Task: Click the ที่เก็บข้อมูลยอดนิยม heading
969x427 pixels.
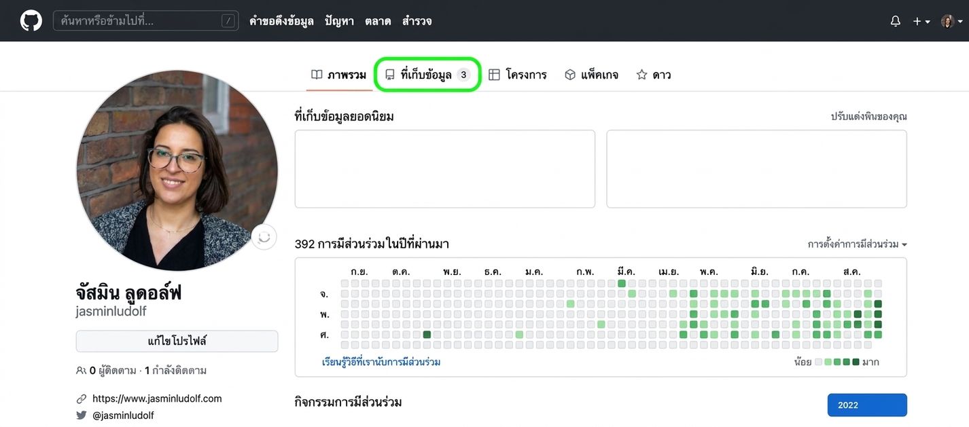Action: click(x=345, y=117)
